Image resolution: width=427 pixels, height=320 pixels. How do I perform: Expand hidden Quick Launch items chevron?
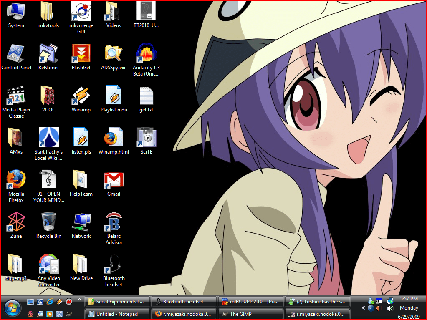(79, 300)
